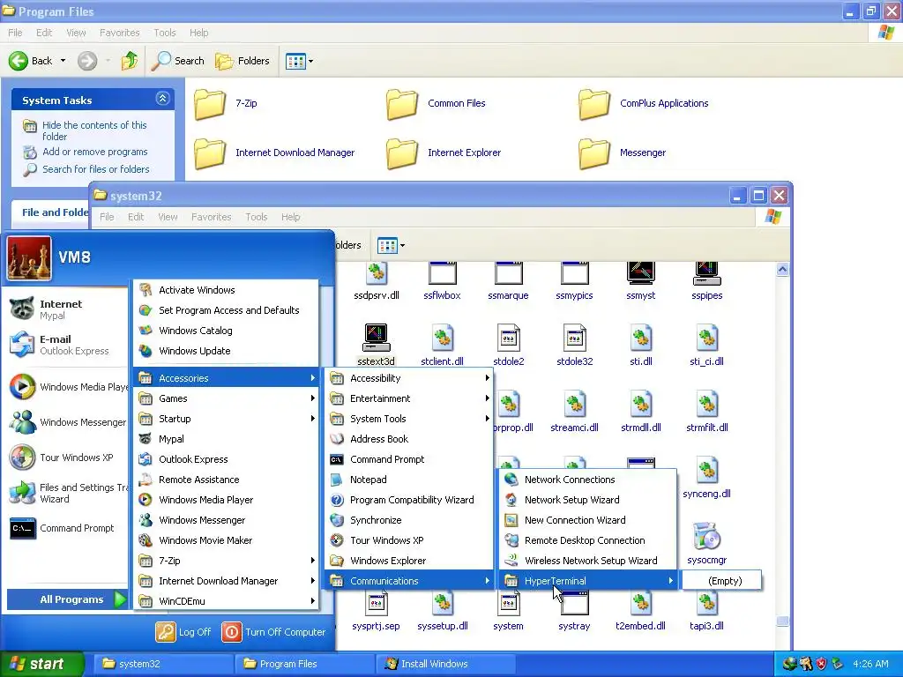Launch Remote Desktop Connection

(x=588, y=540)
